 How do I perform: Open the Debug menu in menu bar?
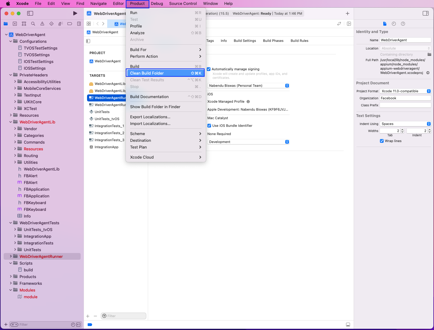click(157, 4)
